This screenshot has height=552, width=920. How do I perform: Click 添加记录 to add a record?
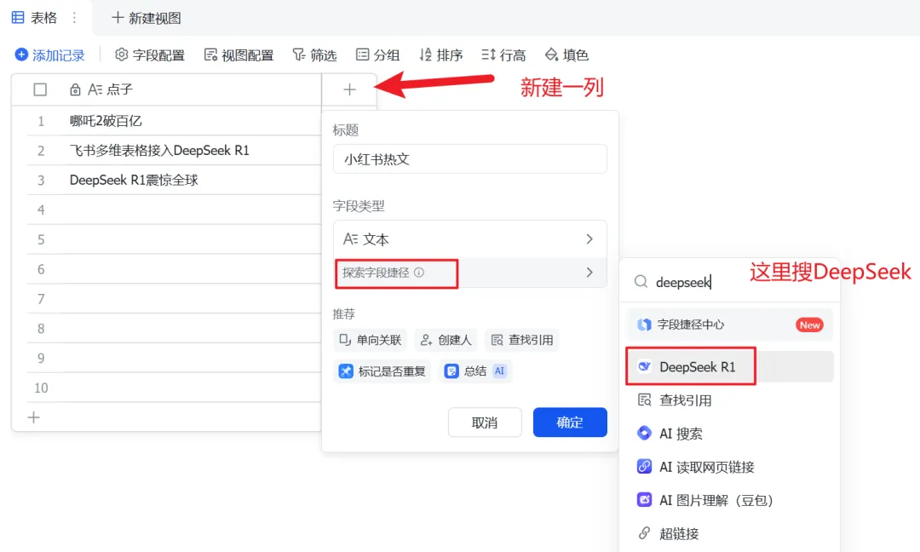(x=50, y=55)
